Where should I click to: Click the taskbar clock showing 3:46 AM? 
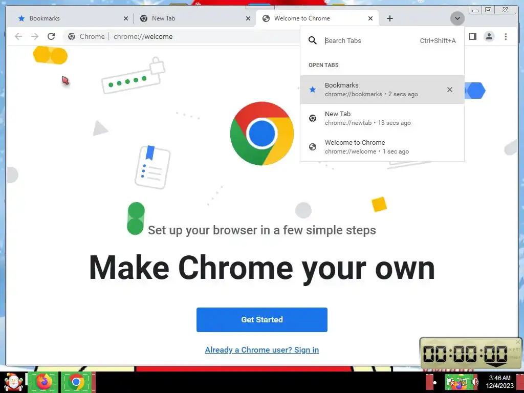click(x=499, y=382)
